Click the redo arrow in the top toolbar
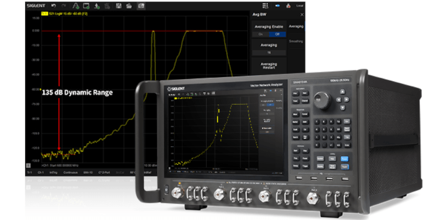Viewport: 441px width, 220px height. [64, 5]
